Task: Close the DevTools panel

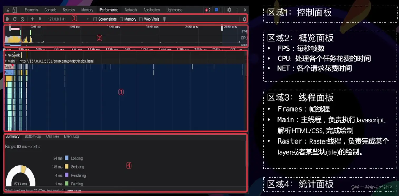Action: click(245, 10)
